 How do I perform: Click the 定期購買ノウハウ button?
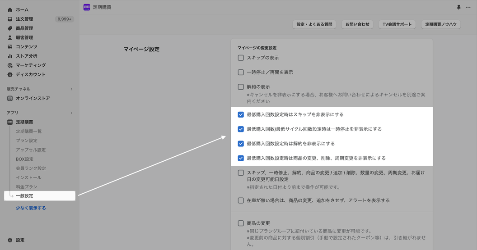click(441, 24)
